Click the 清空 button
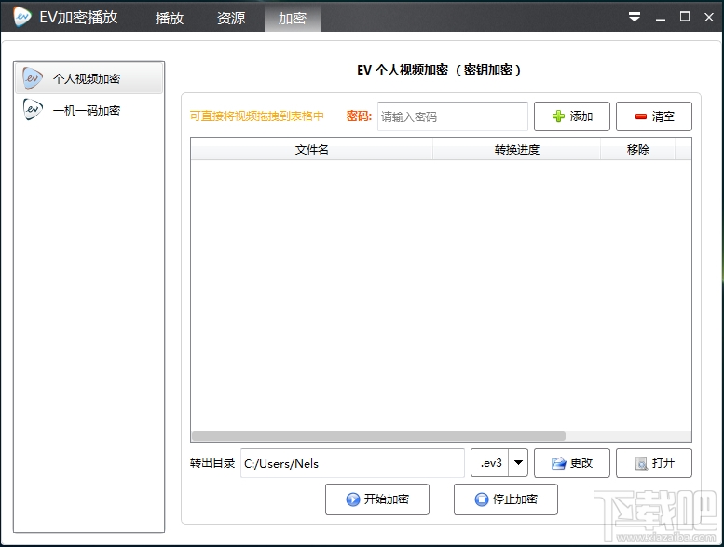 (x=654, y=116)
